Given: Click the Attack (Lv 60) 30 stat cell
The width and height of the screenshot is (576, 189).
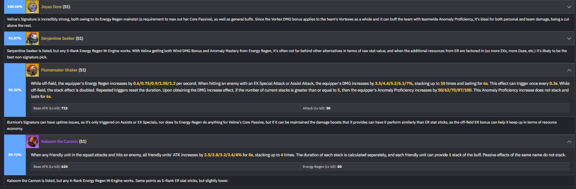Looking at the screenshot, I should pyautogui.click(x=435, y=108).
